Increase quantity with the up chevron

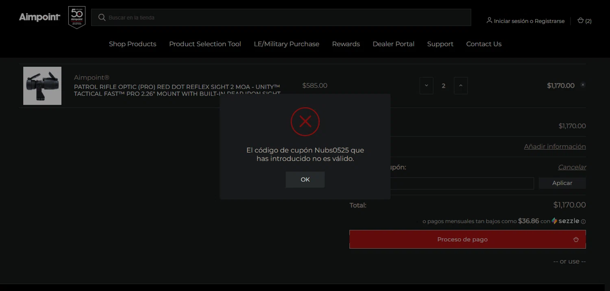(460, 86)
